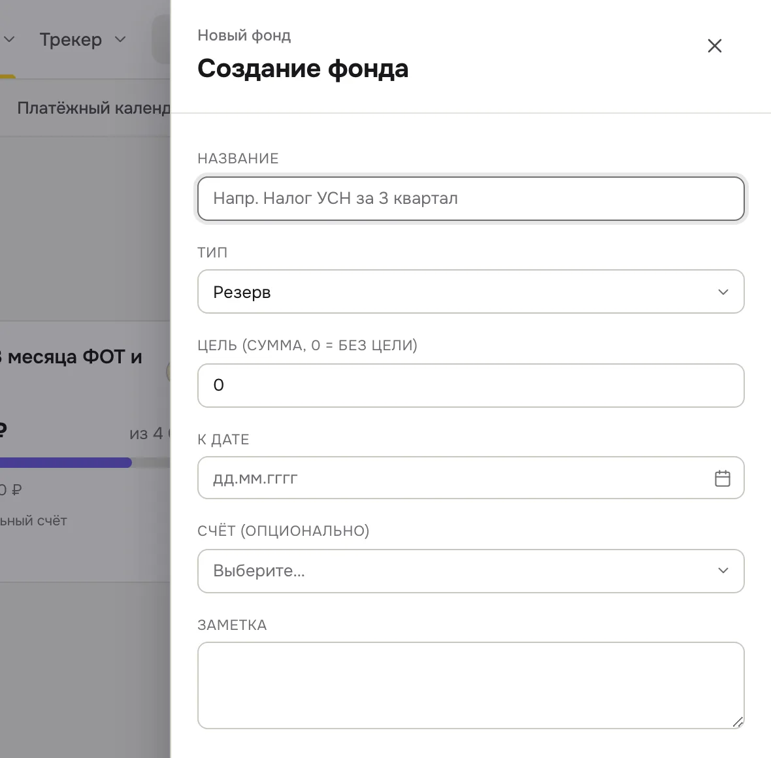Click the Заметка text area

point(470,685)
